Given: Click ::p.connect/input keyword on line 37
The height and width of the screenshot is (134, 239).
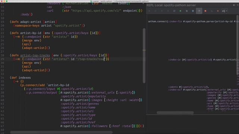Looking at the screenshot, I should click(40, 89).
